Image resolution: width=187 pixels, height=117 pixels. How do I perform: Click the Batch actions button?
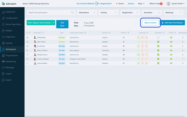tap(151, 23)
